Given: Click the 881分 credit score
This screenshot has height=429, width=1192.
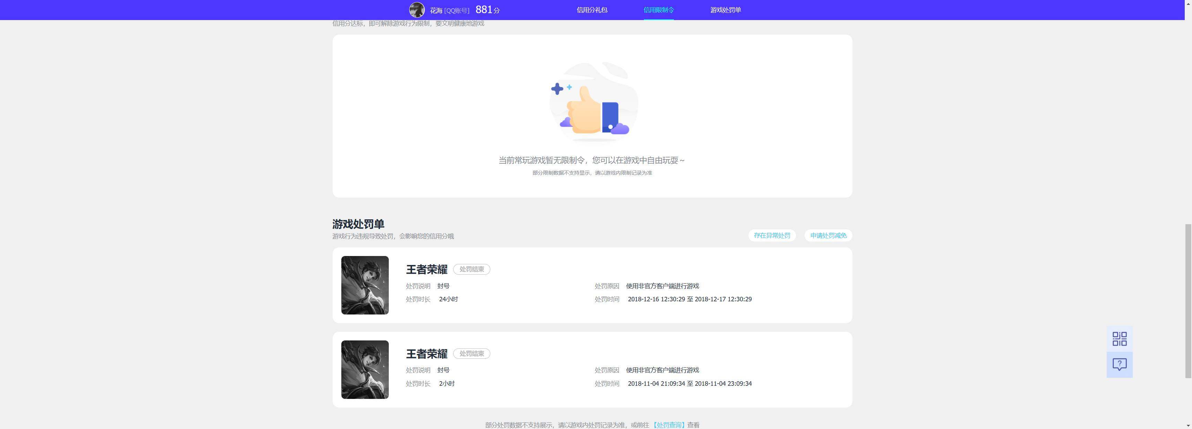Looking at the screenshot, I should [x=488, y=10].
